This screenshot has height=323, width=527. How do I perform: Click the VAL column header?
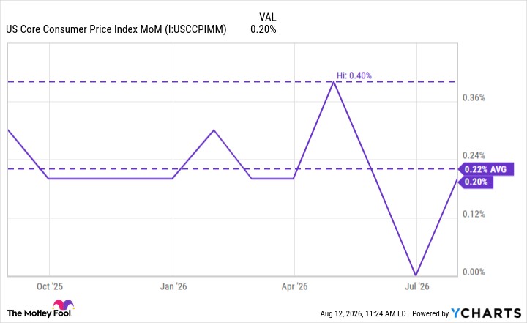(x=267, y=17)
